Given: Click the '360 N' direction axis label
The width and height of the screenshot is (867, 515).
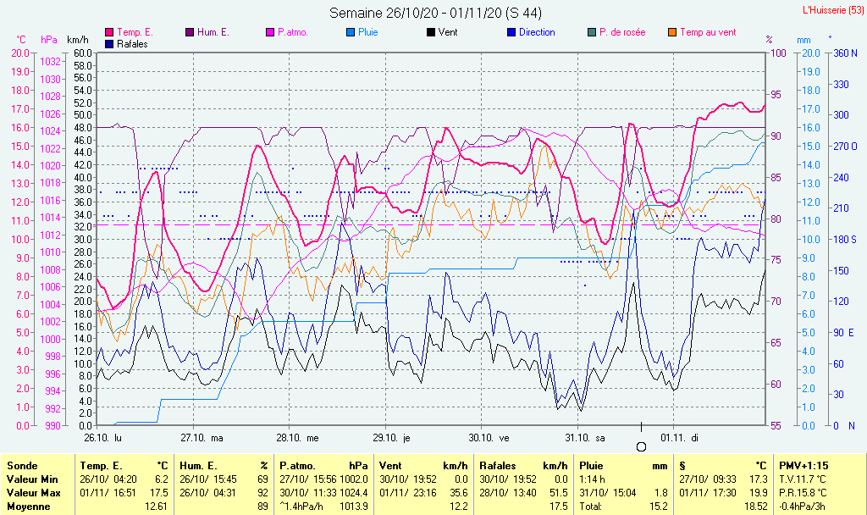Looking at the screenshot, I should (846, 53).
